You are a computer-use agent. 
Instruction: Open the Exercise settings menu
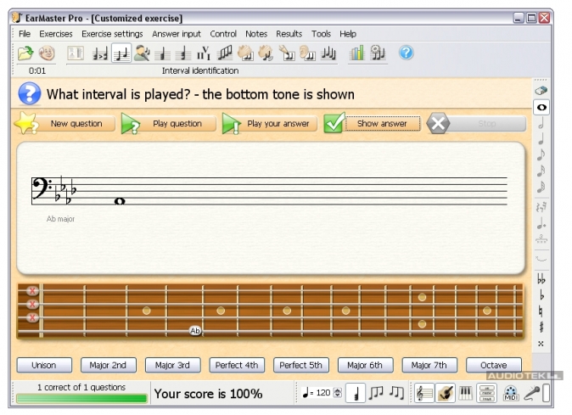click(x=112, y=34)
